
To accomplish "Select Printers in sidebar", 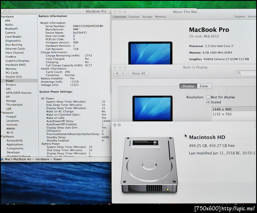I will pos(11,85).
